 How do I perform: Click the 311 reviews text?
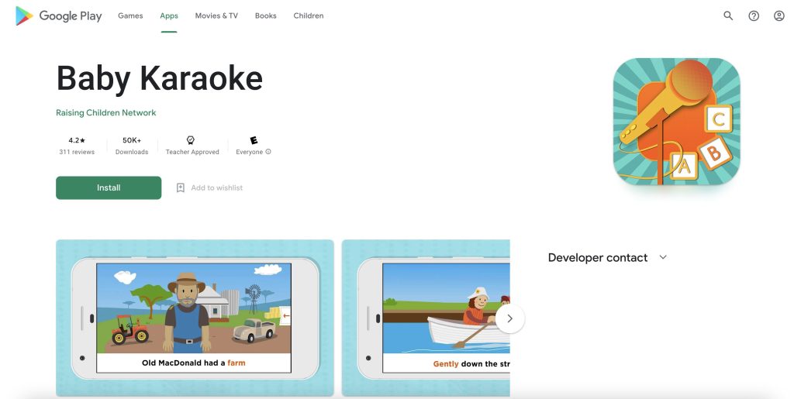click(77, 152)
